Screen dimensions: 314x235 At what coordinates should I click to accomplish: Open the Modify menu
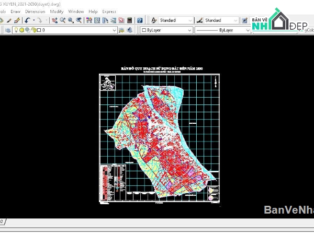[57, 11]
